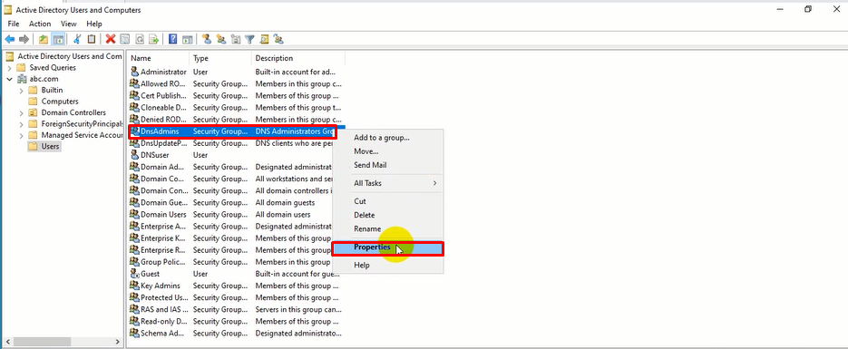Click the Domain Controllers OU folder icon

(x=33, y=112)
